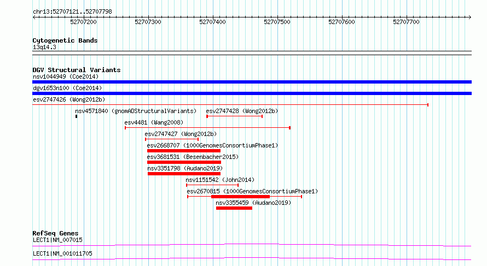This screenshot has height=266, width=487.
Task: Click the 13q14.3 cytogenetic band bar
Action: click(x=252, y=53)
